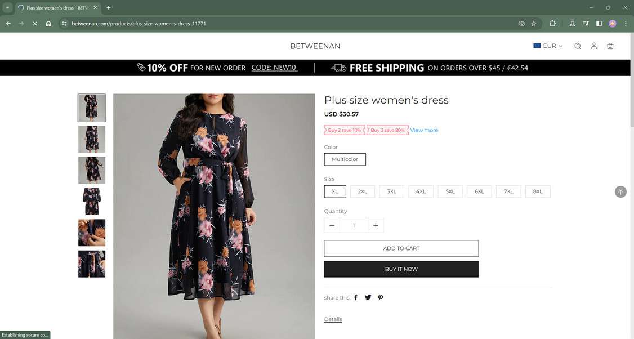Share this product on Twitter
This screenshot has width=634, height=339.
[368, 297]
